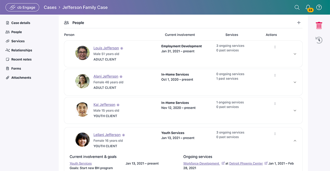Open Kai Jefferson's profile link
The image size is (330, 171).
104,105
